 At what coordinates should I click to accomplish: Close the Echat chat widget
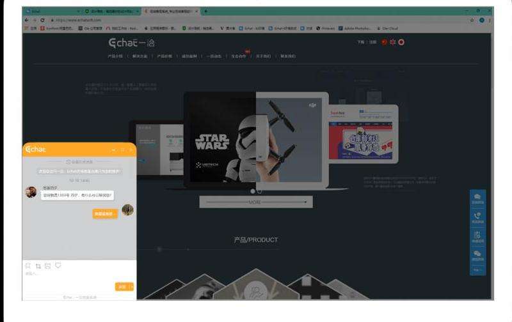[131, 150]
